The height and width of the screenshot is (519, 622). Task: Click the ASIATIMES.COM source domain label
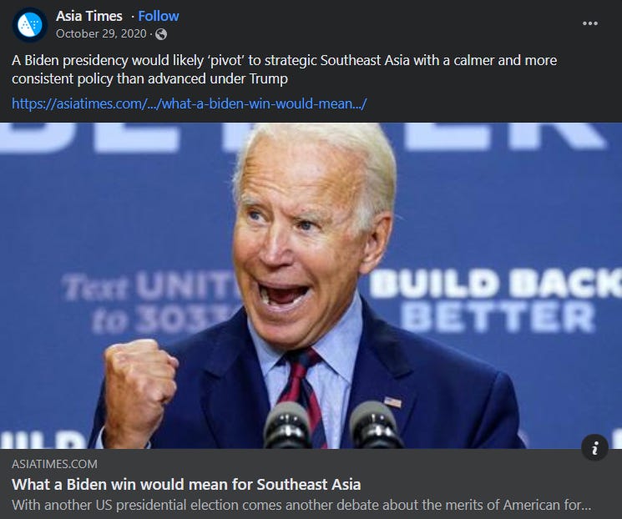[x=54, y=464]
